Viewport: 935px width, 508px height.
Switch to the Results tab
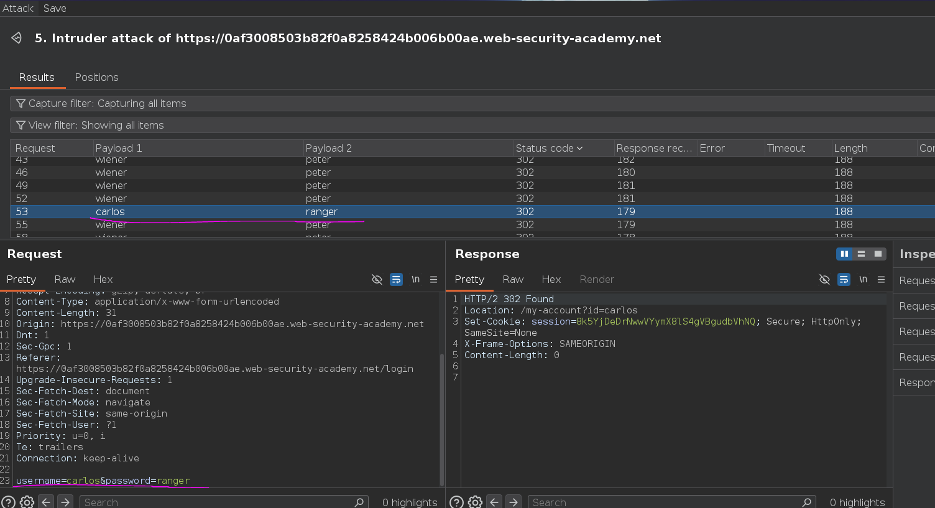[x=37, y=77]
